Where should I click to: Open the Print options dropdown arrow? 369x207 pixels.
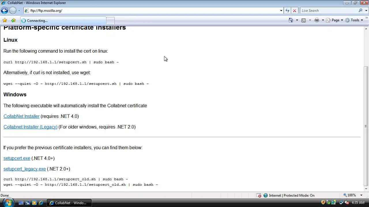323,20
